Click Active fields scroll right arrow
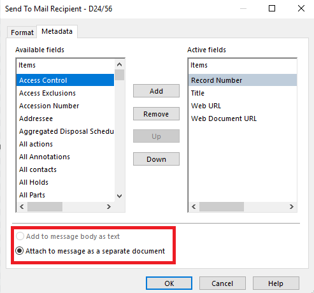This screenshot has width=314, height=293. point(292,206)
